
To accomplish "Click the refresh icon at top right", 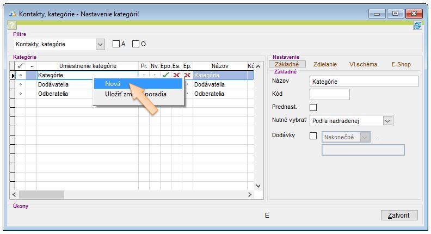I will (417, 25).
